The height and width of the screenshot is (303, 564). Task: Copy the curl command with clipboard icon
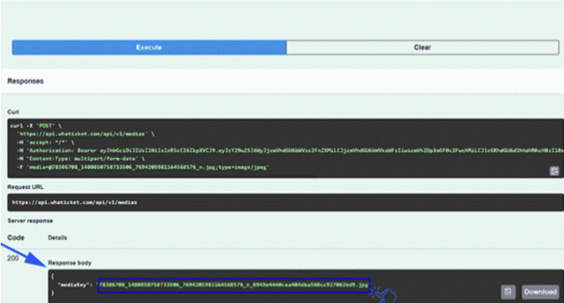(x=554, y=171)
